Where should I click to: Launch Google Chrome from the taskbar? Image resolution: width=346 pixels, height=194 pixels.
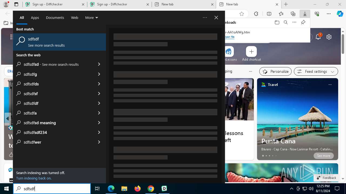point(151,189)
